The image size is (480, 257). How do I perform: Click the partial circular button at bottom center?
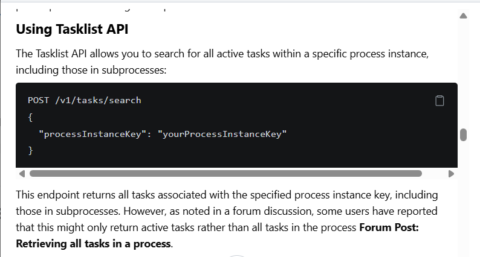pos(236,256)
